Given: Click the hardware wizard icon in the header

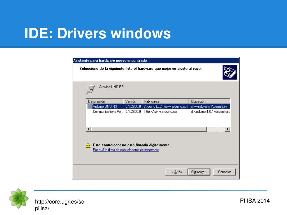Looking at the screenshot, I should 230,72.
